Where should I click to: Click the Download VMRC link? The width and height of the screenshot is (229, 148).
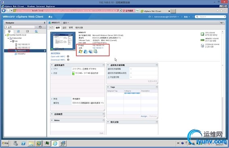[x=58, y=60]
